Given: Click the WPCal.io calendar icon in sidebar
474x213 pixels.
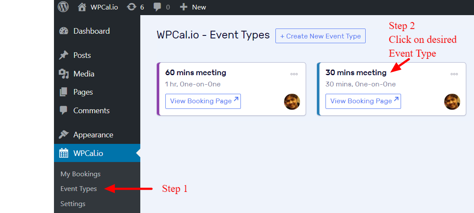Looking at the screenshot, I should click(63, 153).
